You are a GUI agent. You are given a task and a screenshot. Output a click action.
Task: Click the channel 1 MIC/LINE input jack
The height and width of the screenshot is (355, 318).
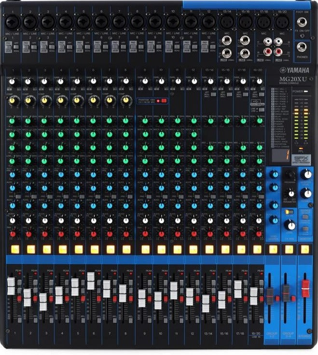click(12, 22)
